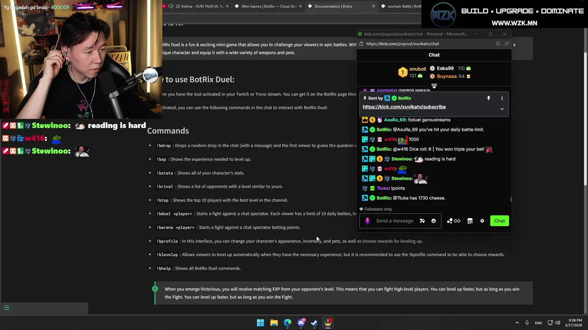Screen dimensions: 588x330
Task: Open the emote picker smiley icon
Action: 433,221
